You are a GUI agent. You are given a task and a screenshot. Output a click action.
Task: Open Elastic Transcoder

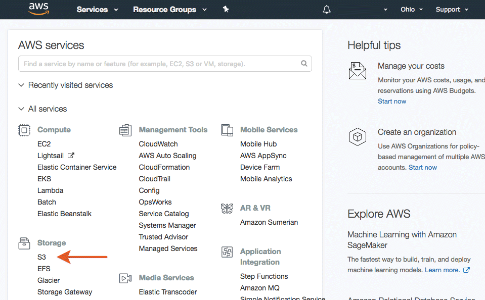(168, 292)
